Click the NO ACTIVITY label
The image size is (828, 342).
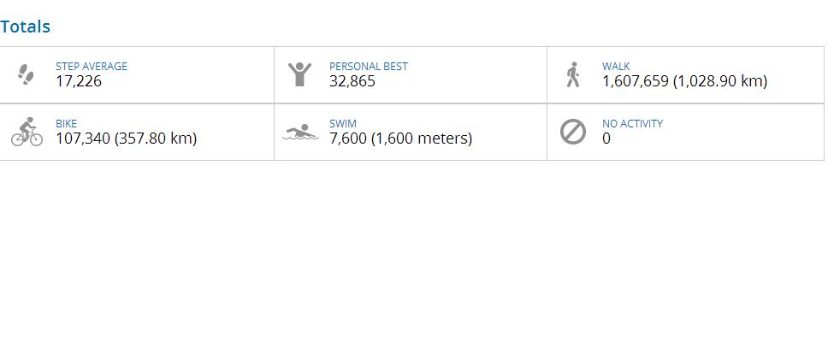[x=632, y=123]
